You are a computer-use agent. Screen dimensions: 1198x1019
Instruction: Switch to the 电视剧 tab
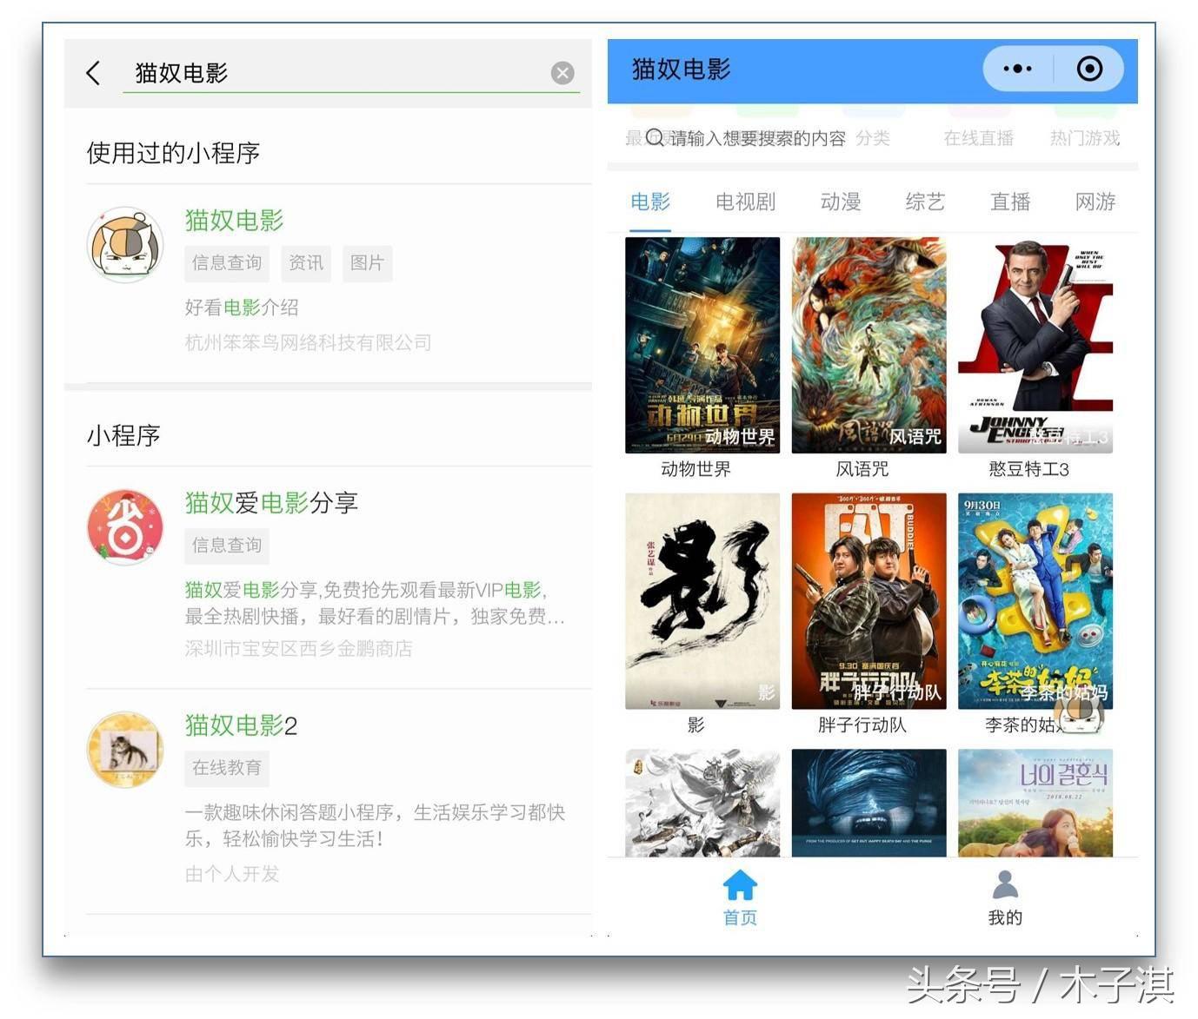click(x=743, y=202)
